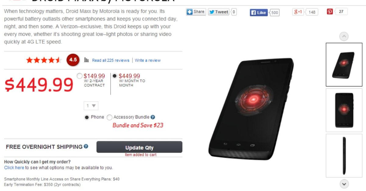Image resolution: width=366 pixels, height=191 pixels.
Task: Click the info icon next to Free Overnight Shipping
Action: [x=86, y=146]
